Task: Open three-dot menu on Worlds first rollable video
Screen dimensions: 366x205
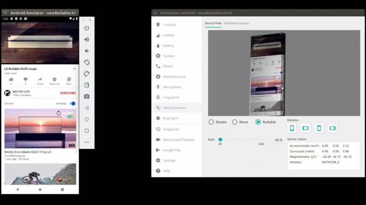Action: 76,152
